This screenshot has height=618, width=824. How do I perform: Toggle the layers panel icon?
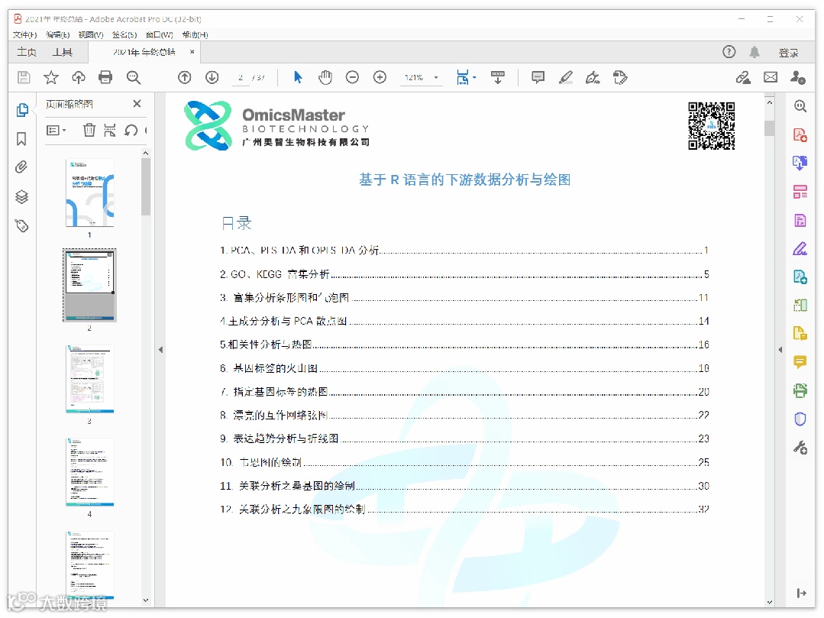click(21, 196)
